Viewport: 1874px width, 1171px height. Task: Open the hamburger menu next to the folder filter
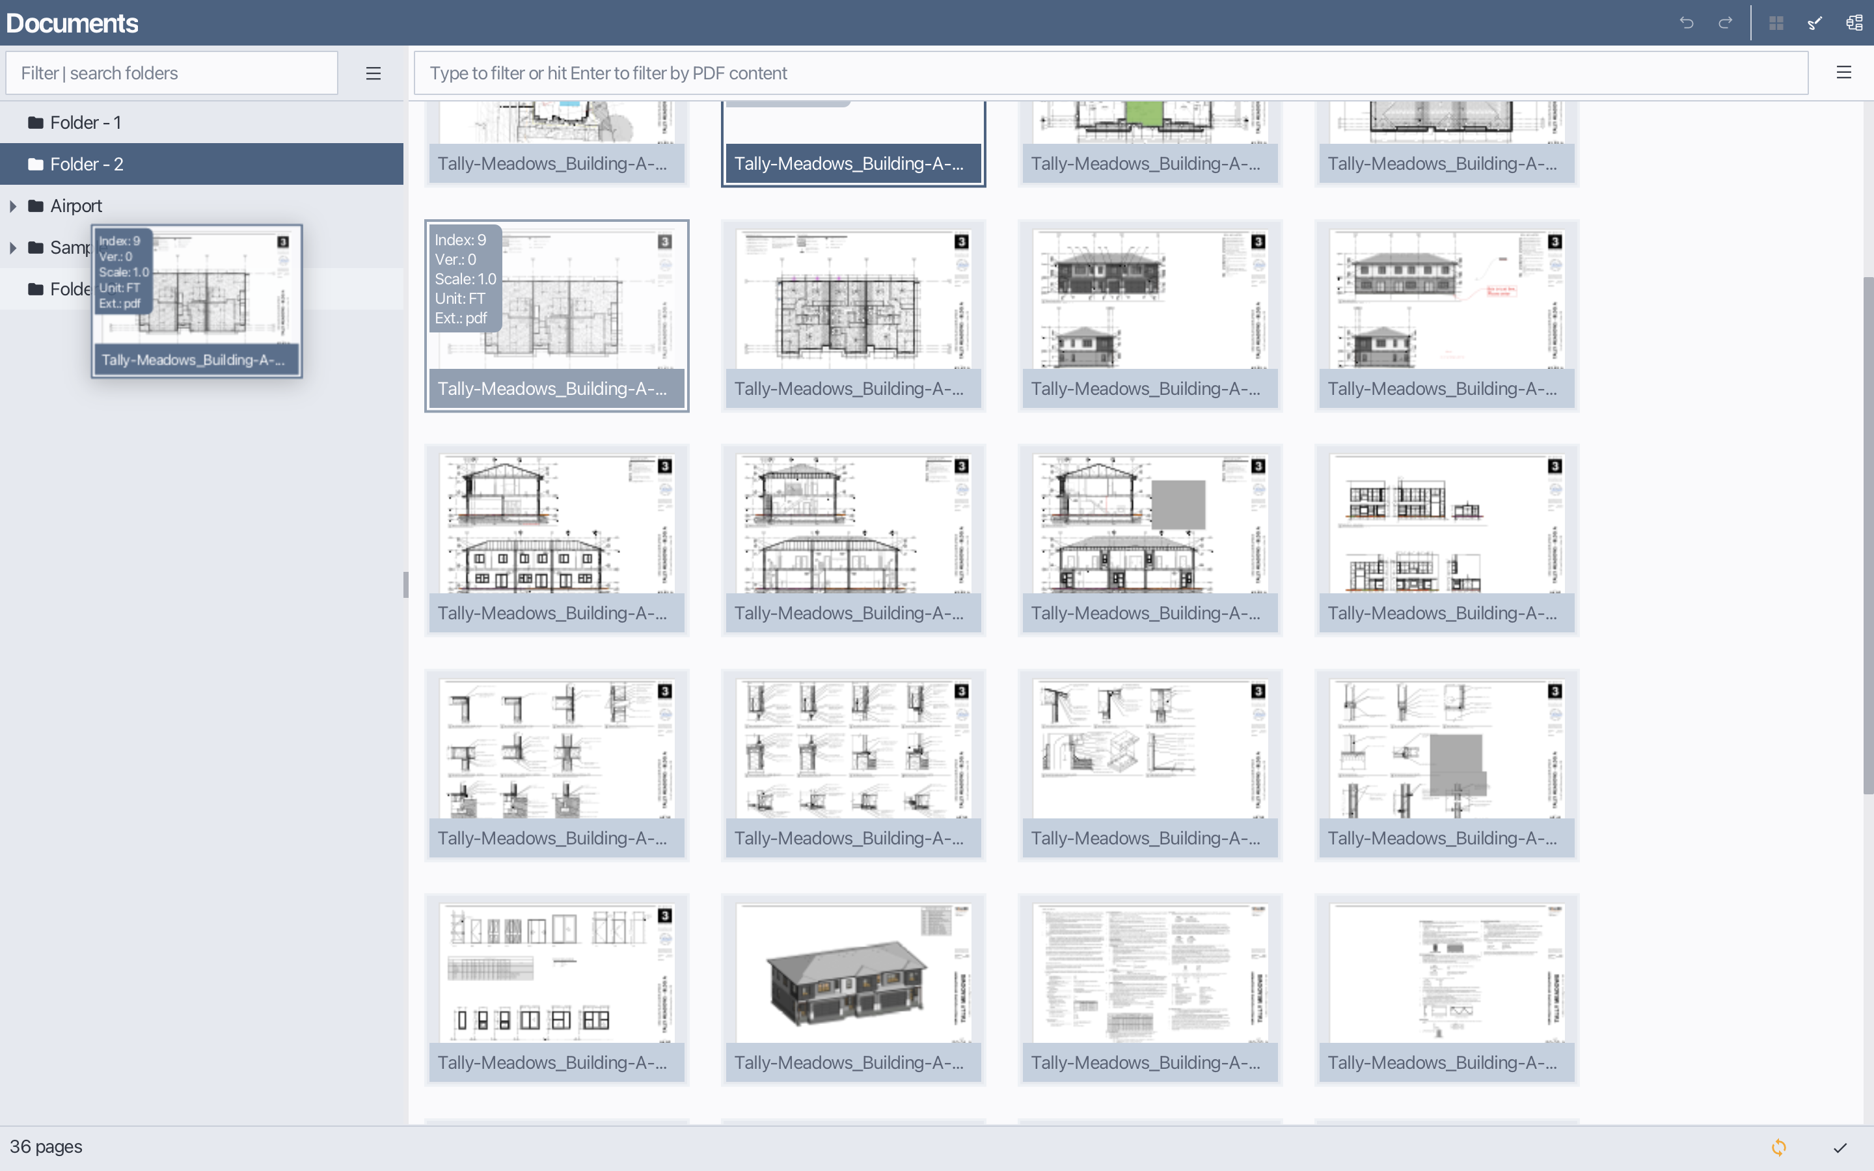373,72
